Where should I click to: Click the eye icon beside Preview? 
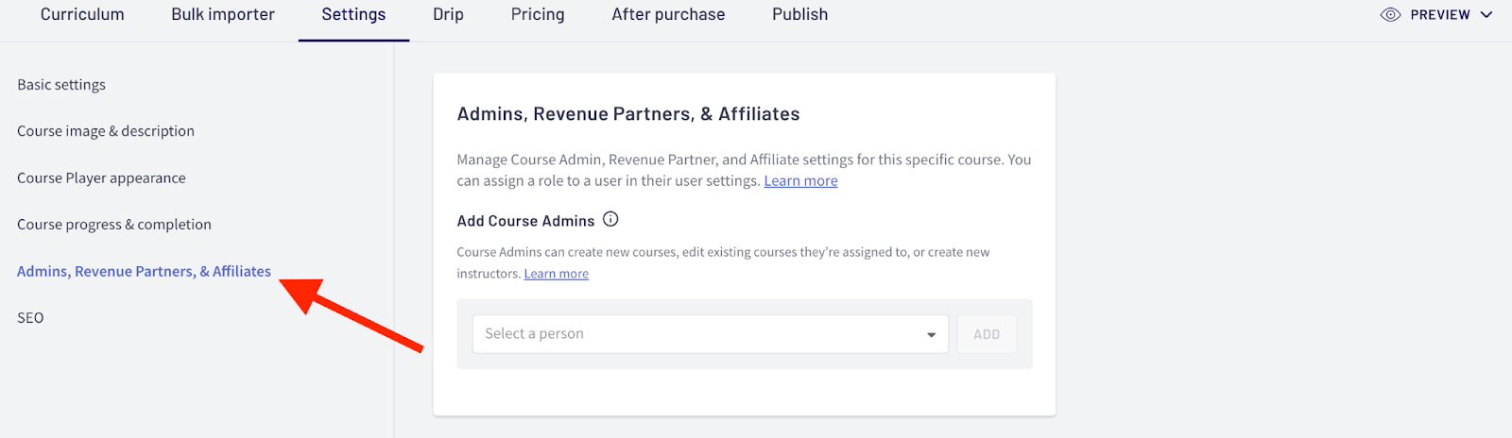[1390, 15]
